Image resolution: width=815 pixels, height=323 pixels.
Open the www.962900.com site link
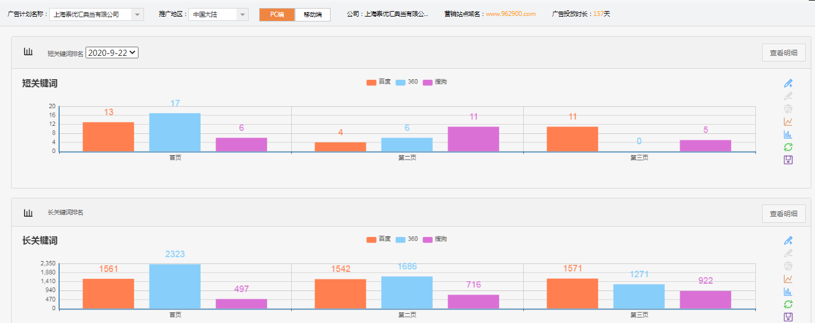pyautogui.click(x=510, y=14)
